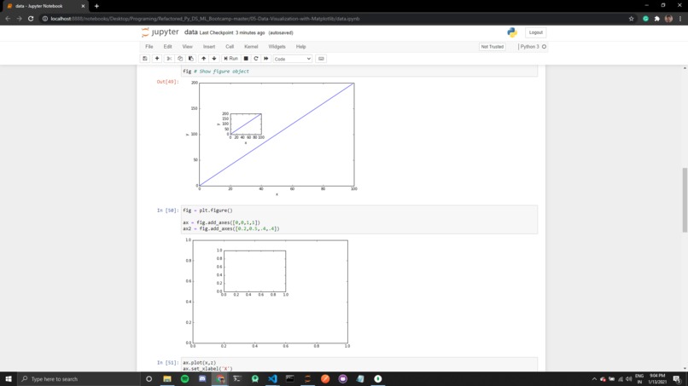Click the In [51] code cell
This screenshot has height=386, width=688.
click(359, 365)
